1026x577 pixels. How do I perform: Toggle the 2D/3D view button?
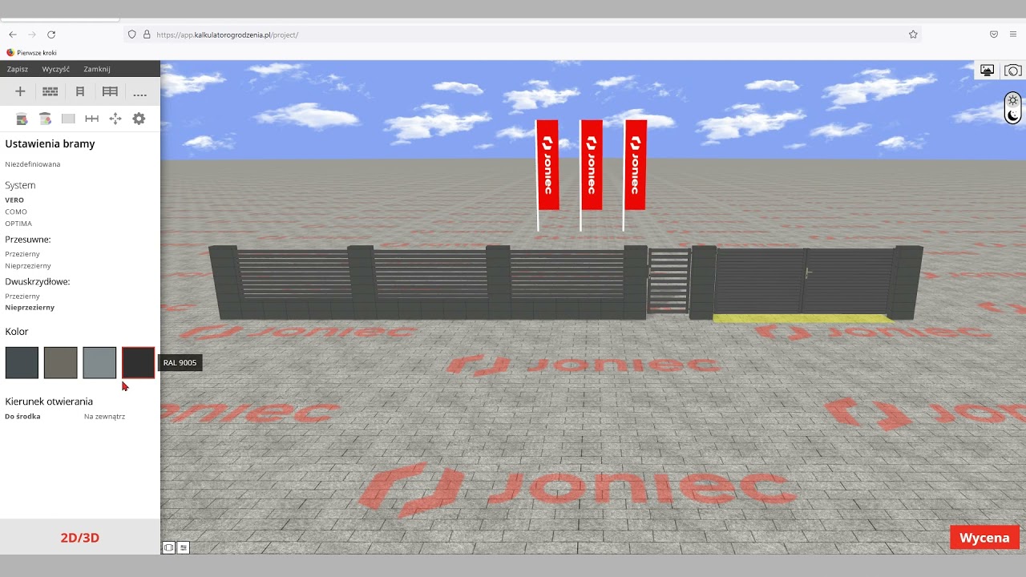coord(80,538)
